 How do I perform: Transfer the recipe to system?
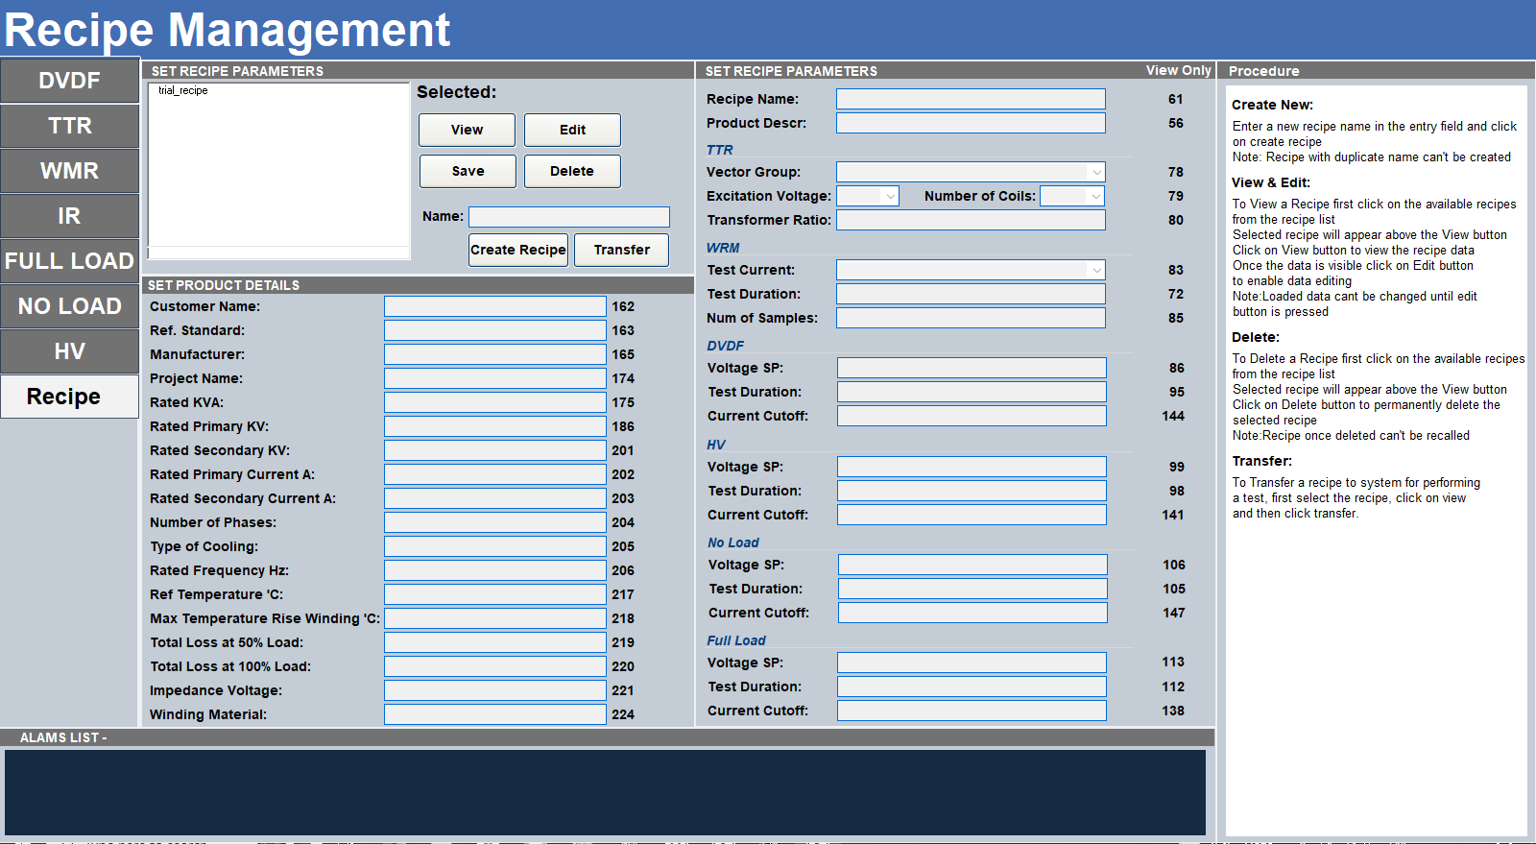pyautogui.click(x=621, y=250)
